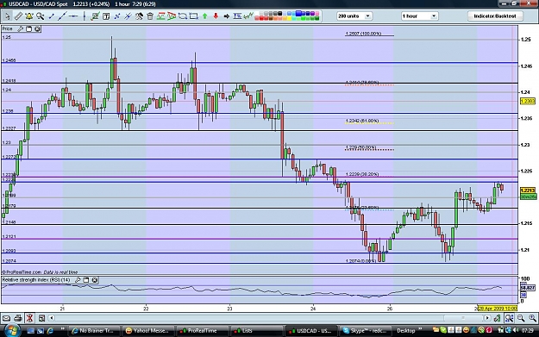Switch to Lists taskbar window
539x337 pixels.
coord(256,330)
